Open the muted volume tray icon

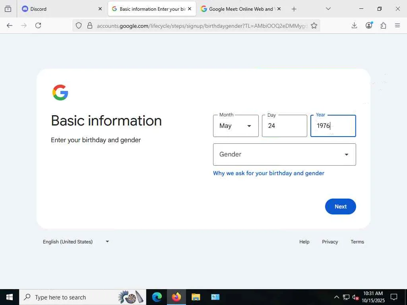pyautogui.click(x=355, y=297)
